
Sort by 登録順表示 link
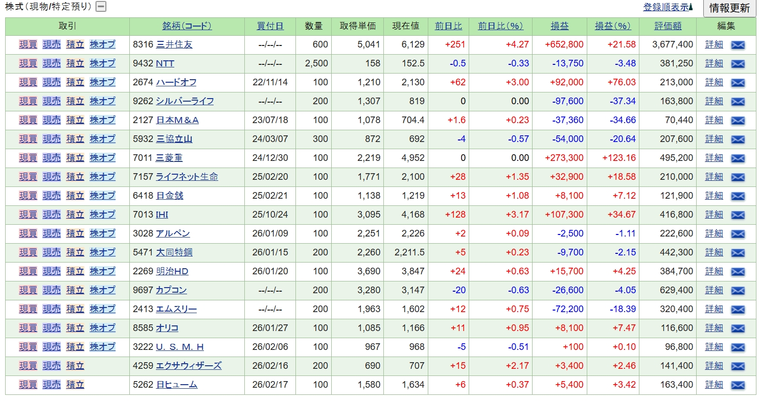[667, 8]
